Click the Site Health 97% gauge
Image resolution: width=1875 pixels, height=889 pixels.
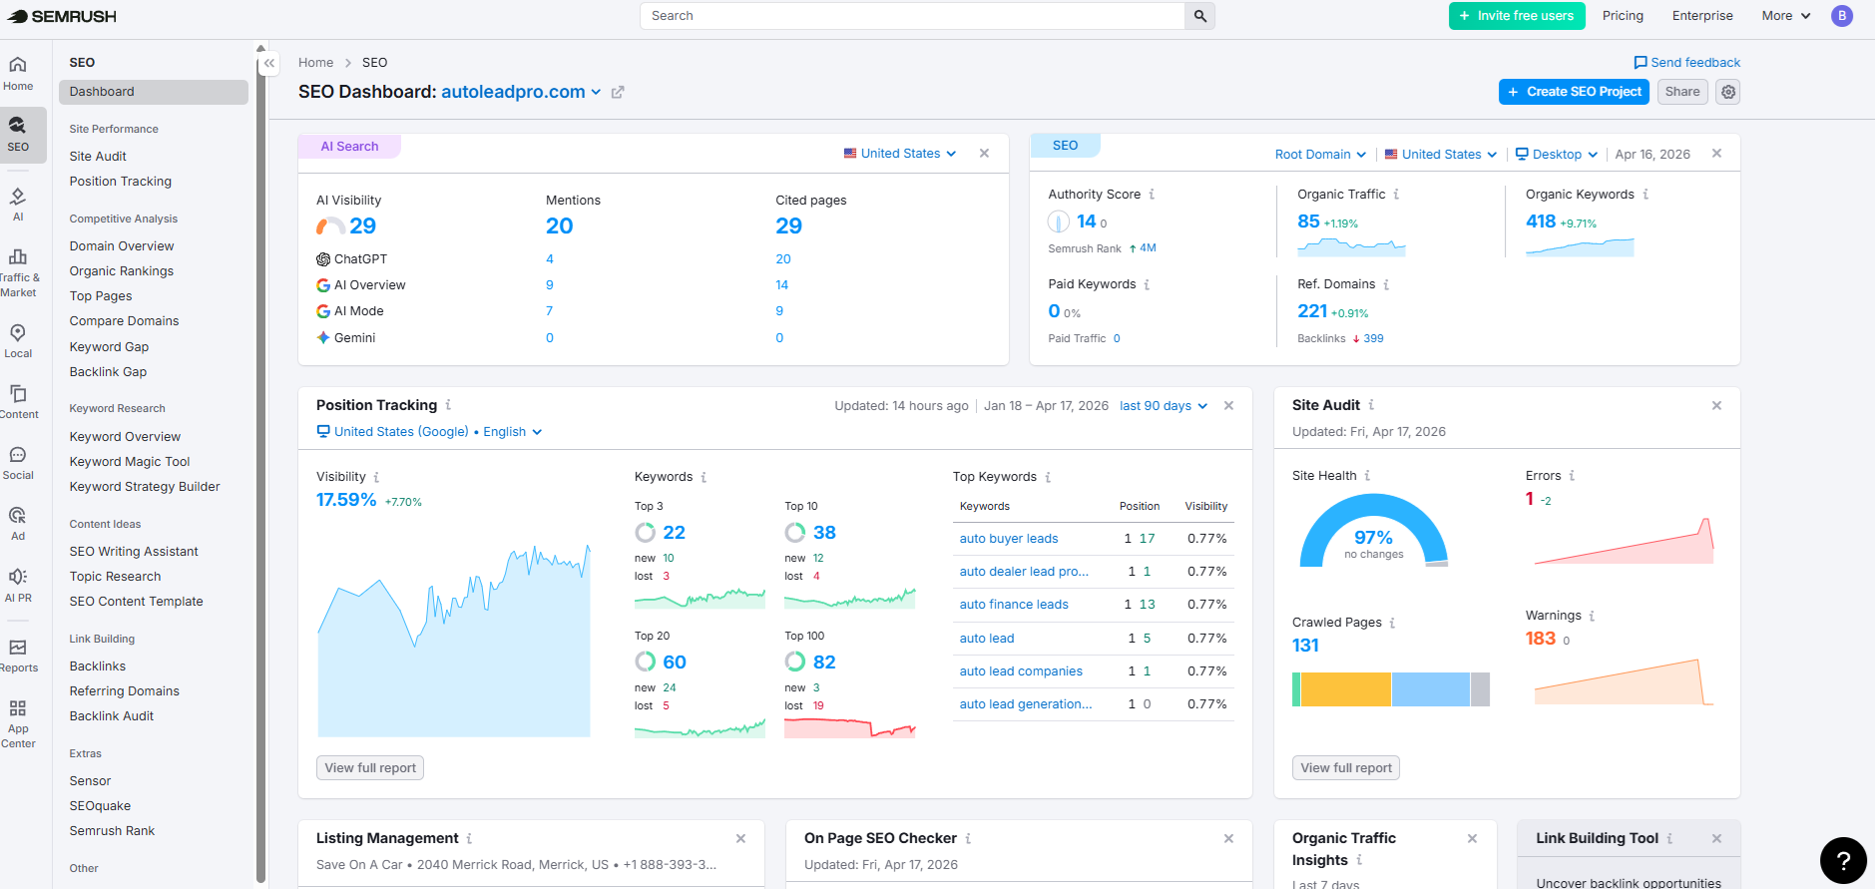pyautogui.click(x=1373, y=534)
